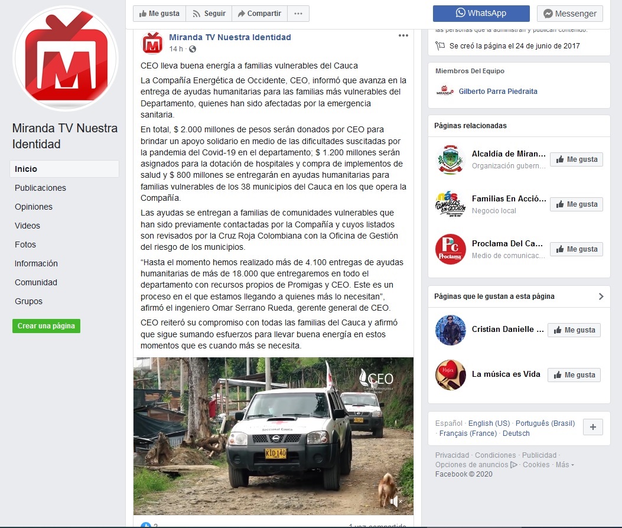622x528 pixels.
Task: Expand Páginas que le gustan arrow
Action: pyautogui.click(x=601, y=296)
